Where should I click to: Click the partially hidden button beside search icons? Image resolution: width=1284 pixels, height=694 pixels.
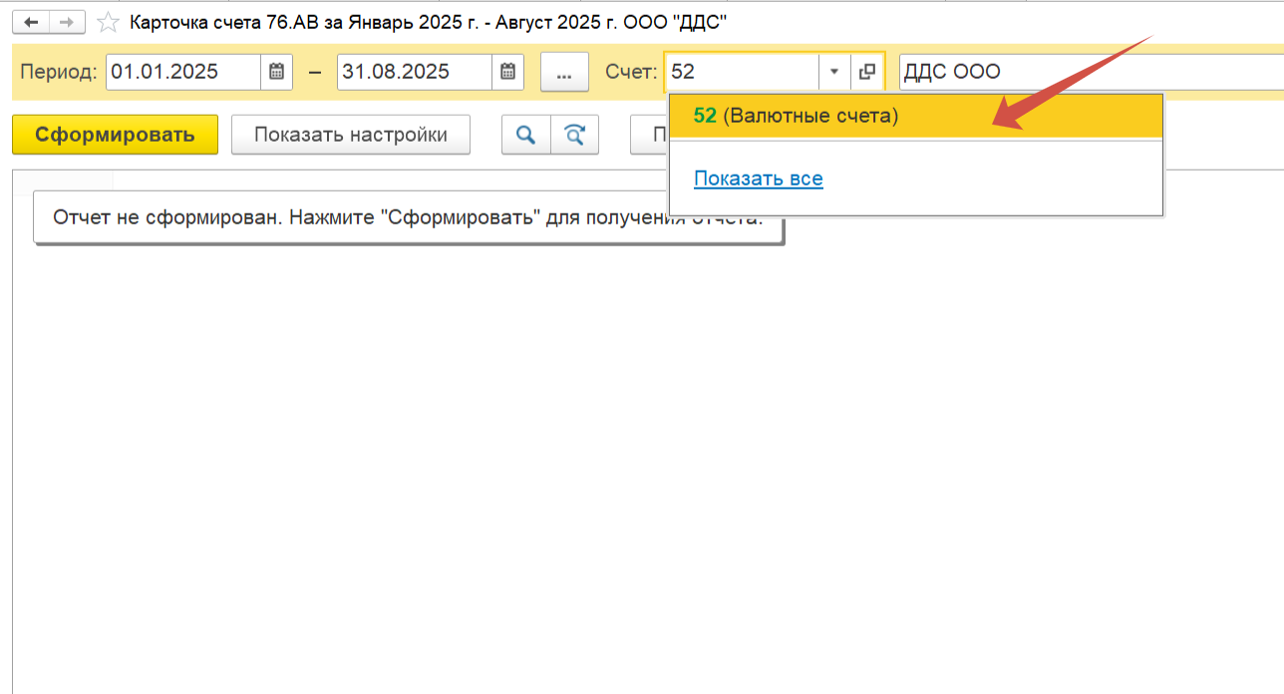point(649,135)
